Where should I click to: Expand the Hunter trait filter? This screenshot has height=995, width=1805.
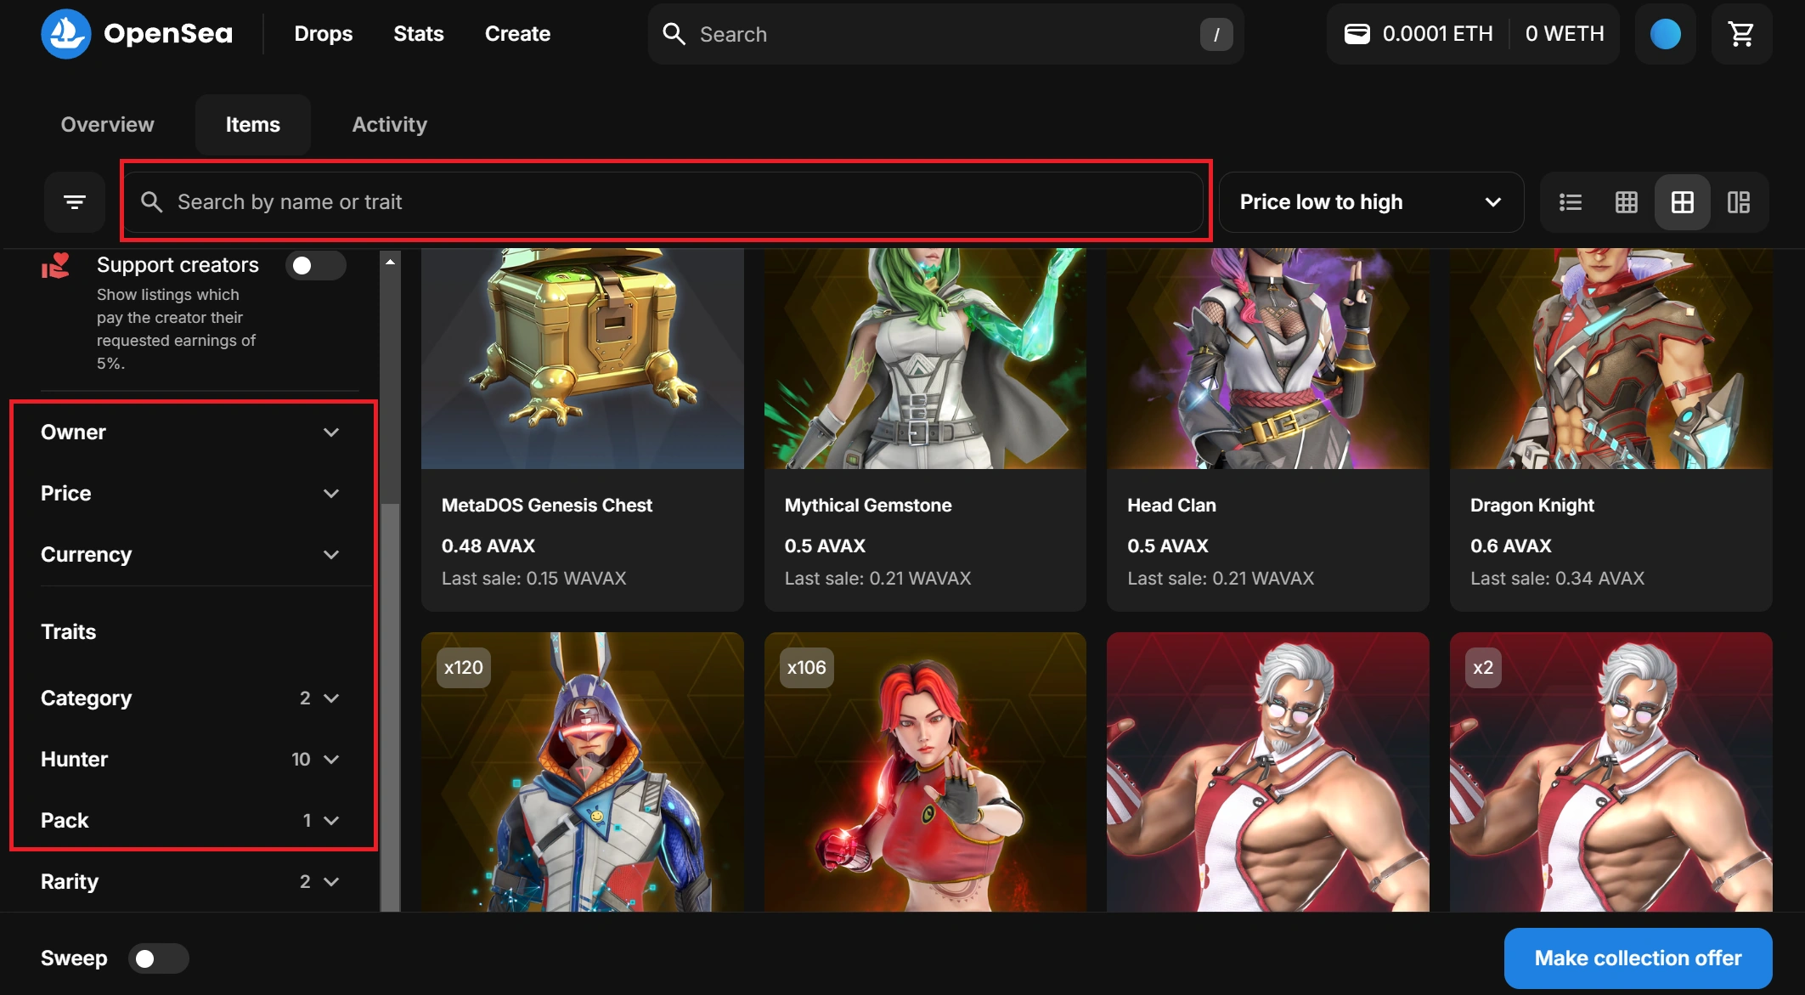pos(190,760)
